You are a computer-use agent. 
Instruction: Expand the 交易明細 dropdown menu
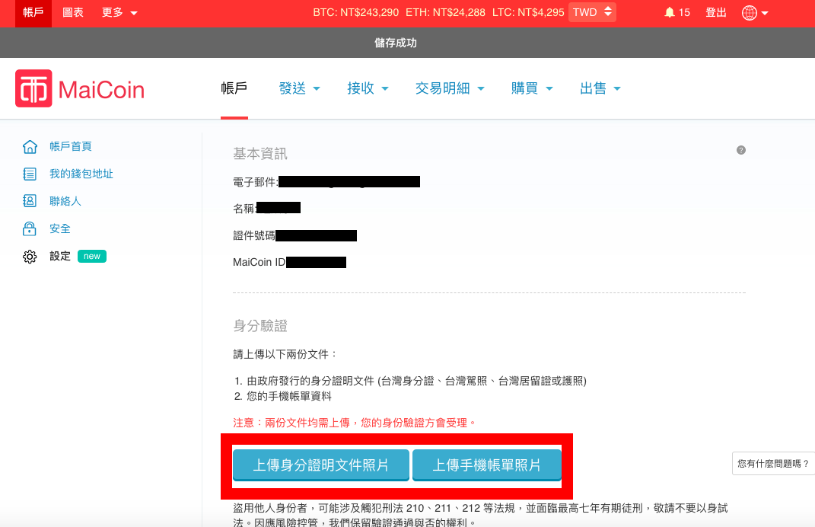pos(450,88)
